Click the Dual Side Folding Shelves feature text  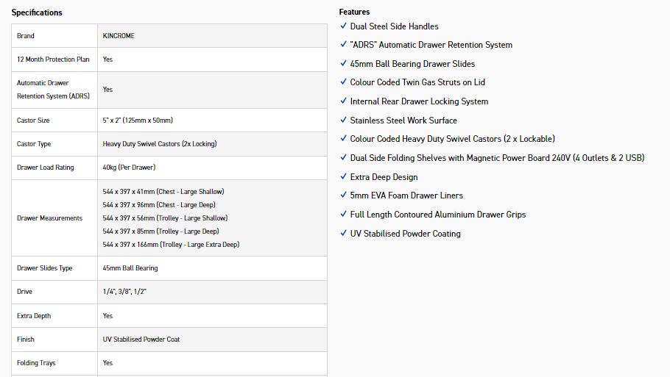497,158
